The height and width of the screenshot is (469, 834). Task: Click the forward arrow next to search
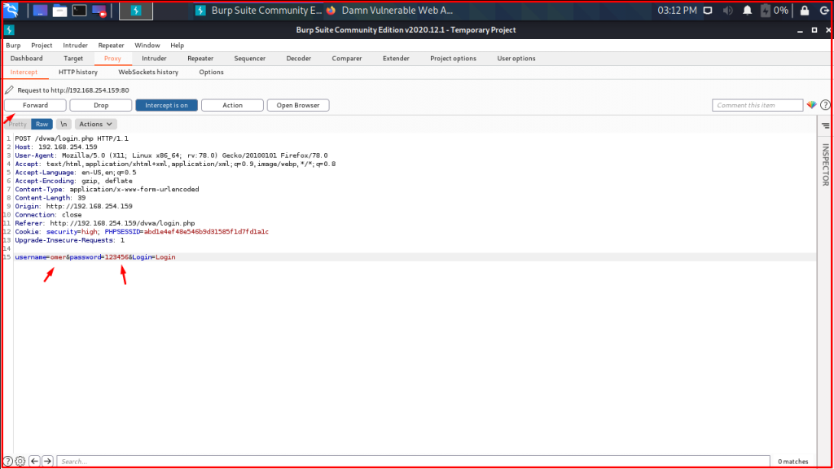pyautogui.click(x=48, y=461)
